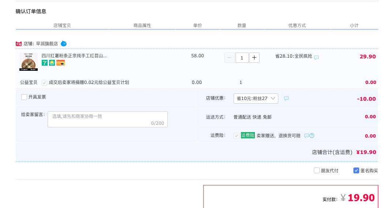
Task: Check the 朋友代付 option
Action: (x=317, y=170)
